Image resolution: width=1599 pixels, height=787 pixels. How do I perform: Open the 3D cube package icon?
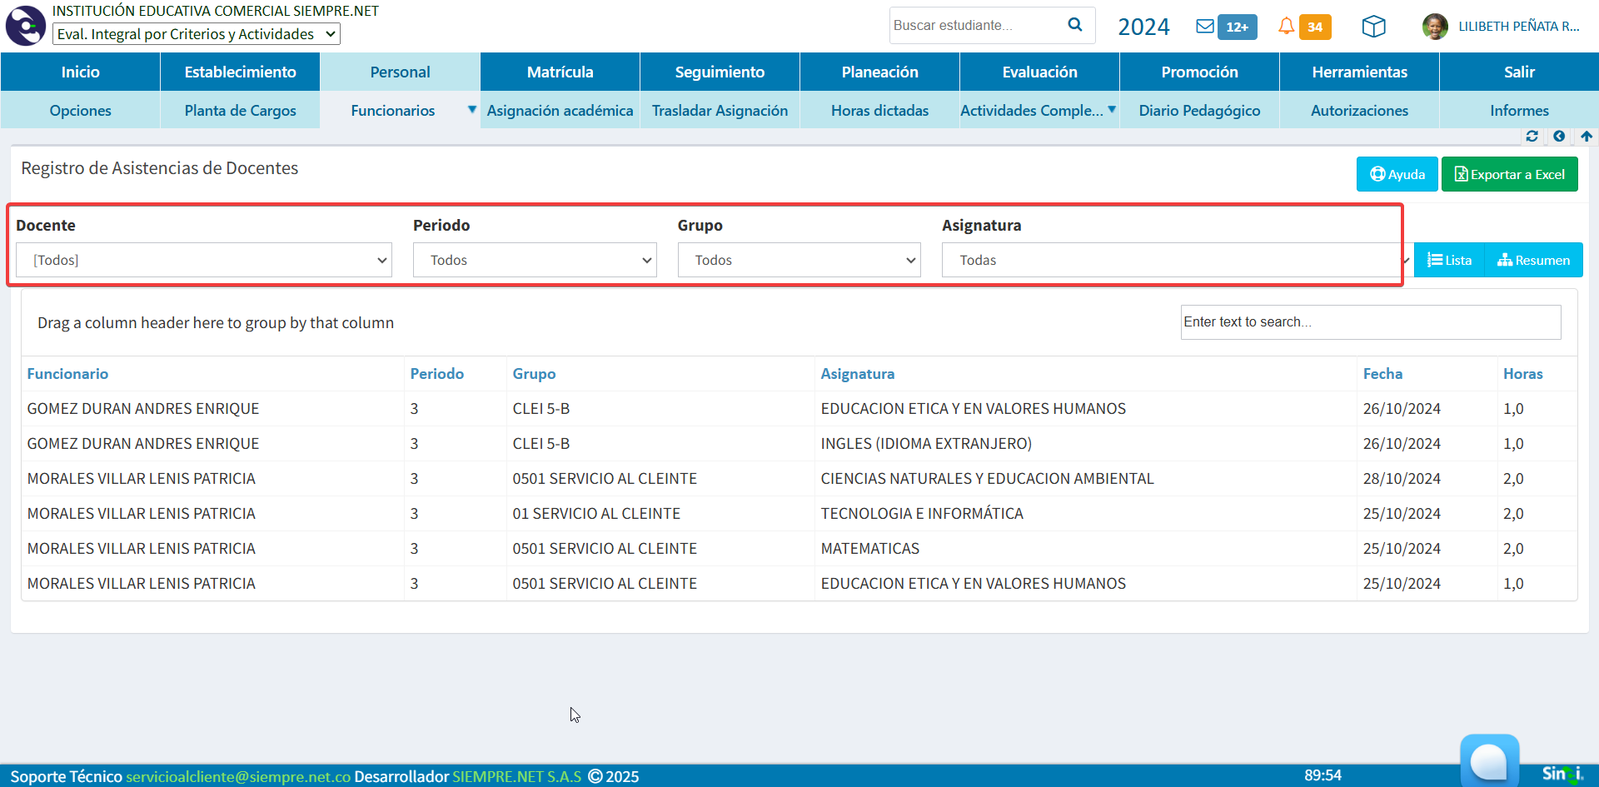(x=1373, y=27)
